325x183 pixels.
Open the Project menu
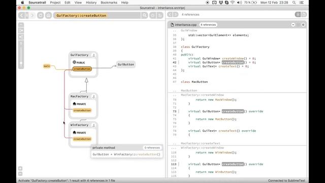tap(55, 3)
